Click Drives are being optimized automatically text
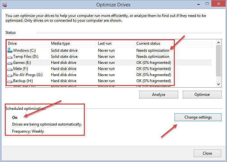This screenshot has width=227, height=162. [47, 124]
